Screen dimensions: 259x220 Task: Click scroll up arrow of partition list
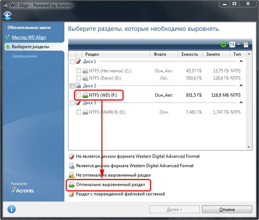(x=249, y=54)
